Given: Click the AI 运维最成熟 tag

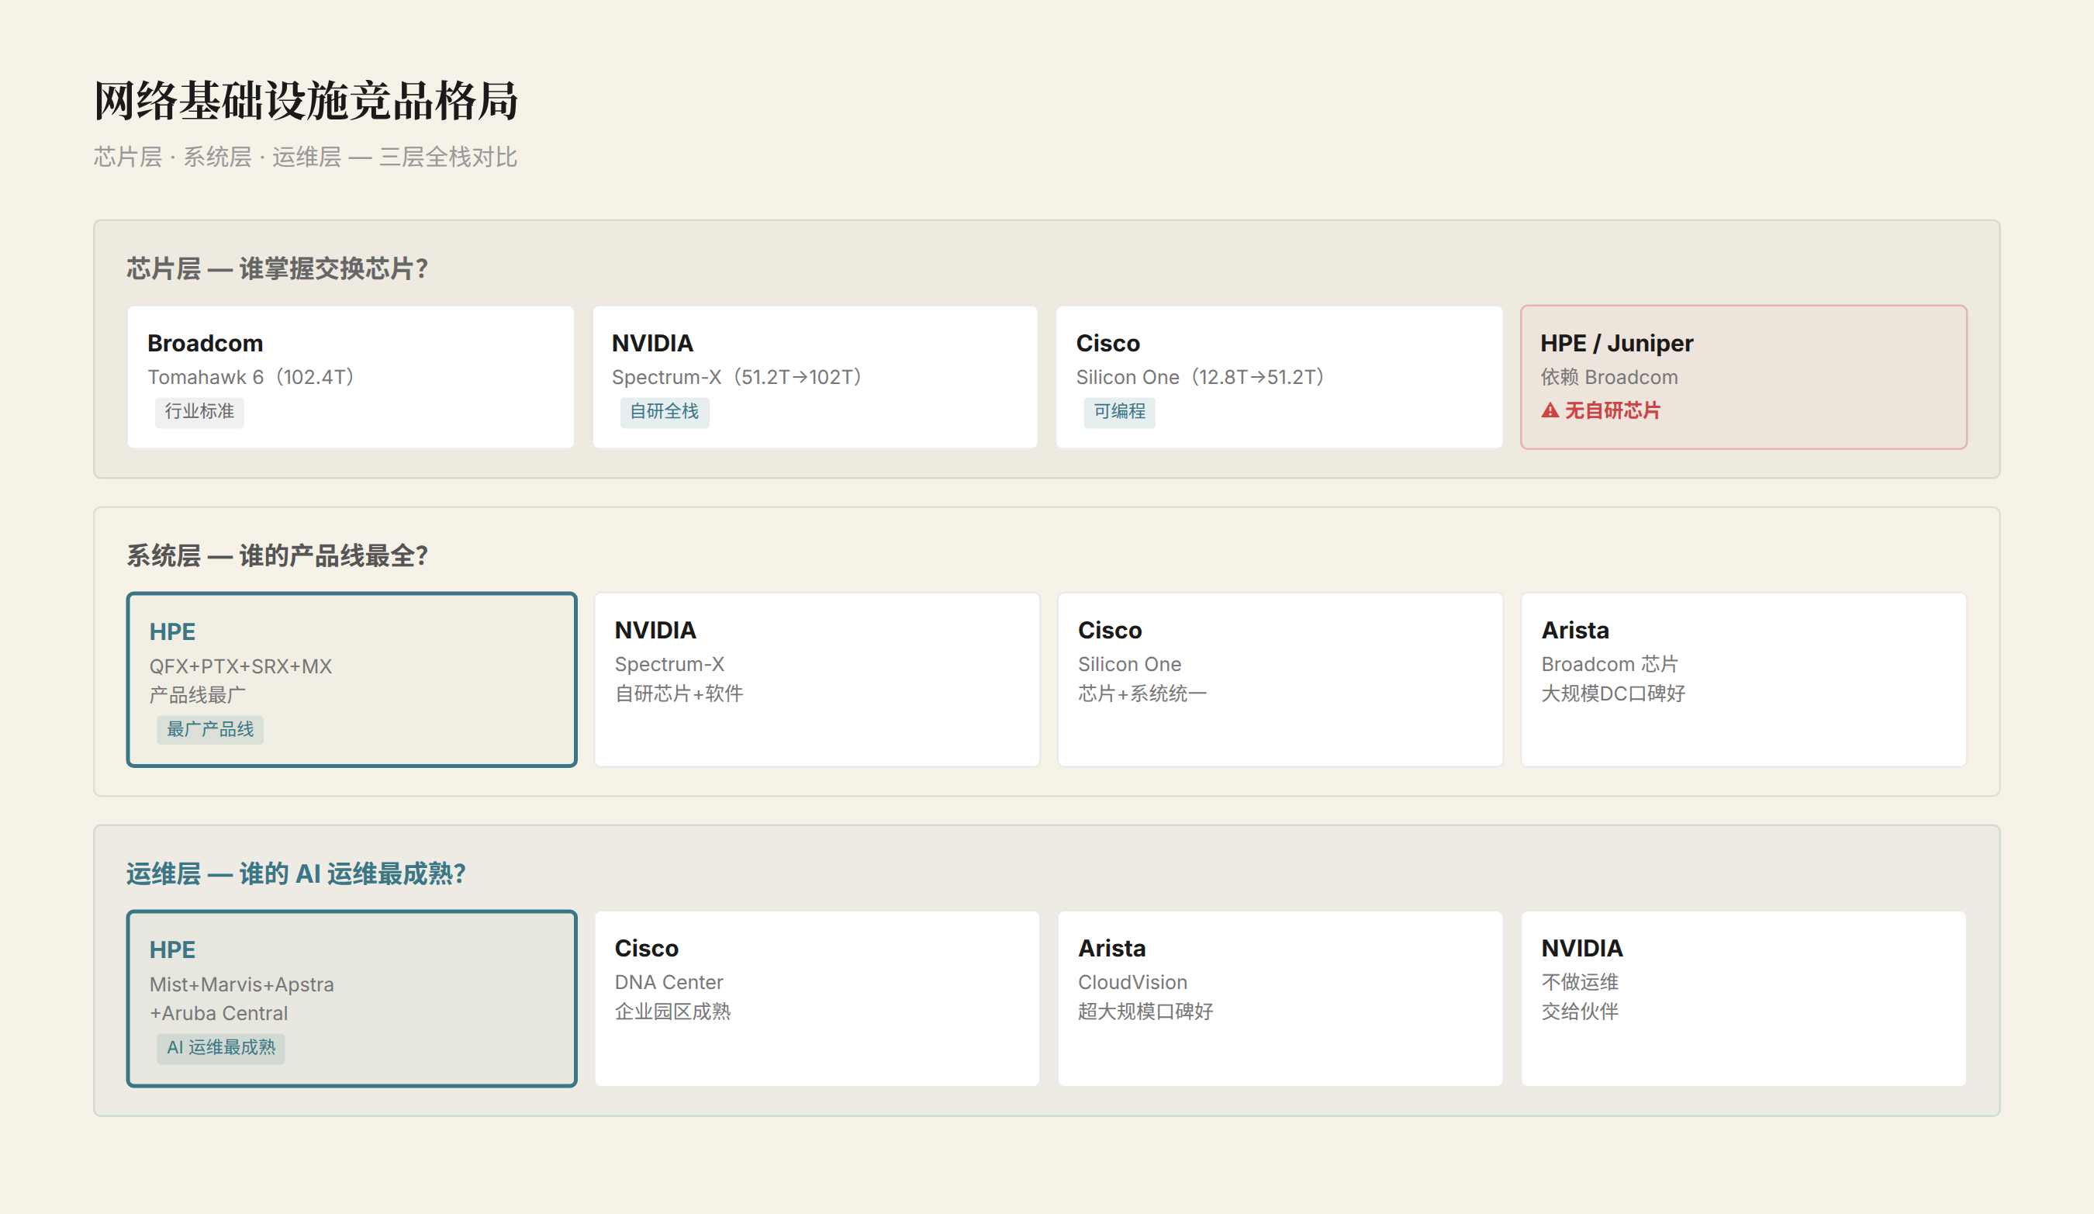Looking at the screenshot, I should (221, 1048).
